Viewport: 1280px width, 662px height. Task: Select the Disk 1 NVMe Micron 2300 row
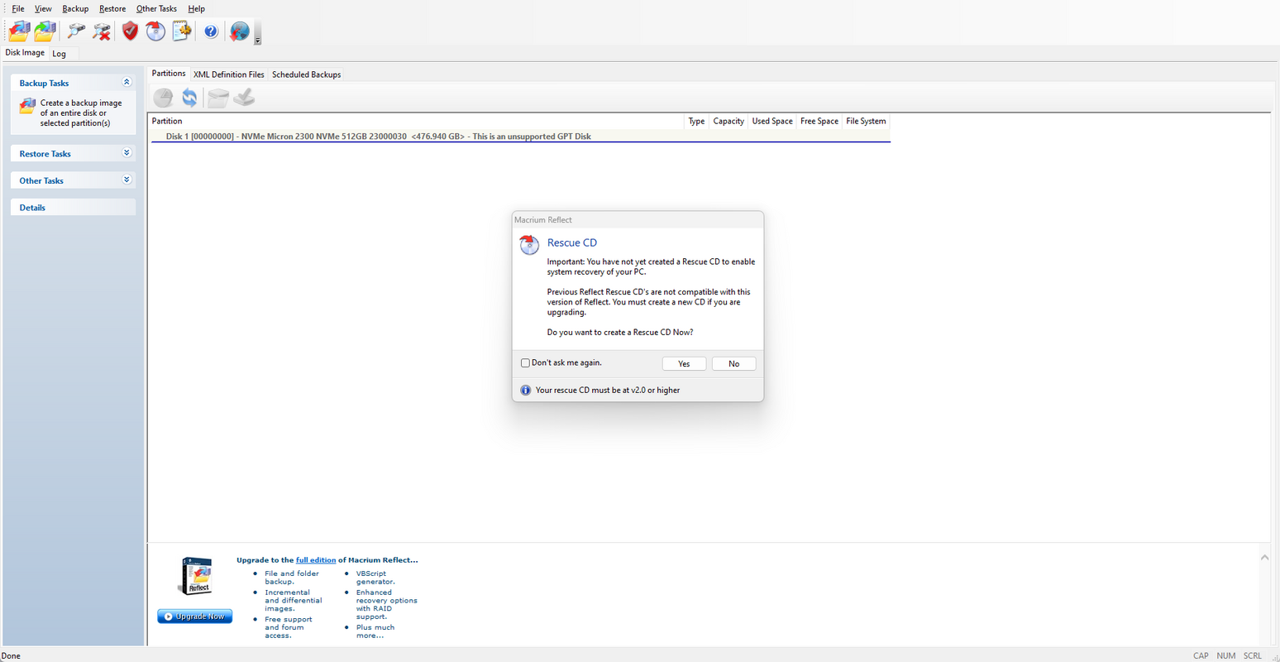point(520,137)
